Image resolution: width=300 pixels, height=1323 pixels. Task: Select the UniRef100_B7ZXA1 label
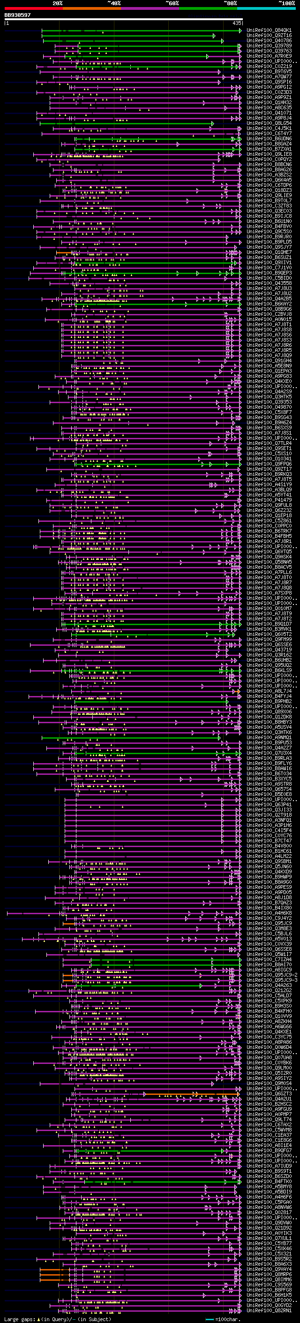pyautogui.click(x=269, y=149)
